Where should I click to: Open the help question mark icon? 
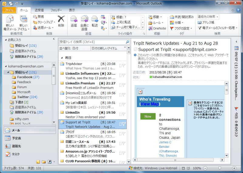coord(238,10)
